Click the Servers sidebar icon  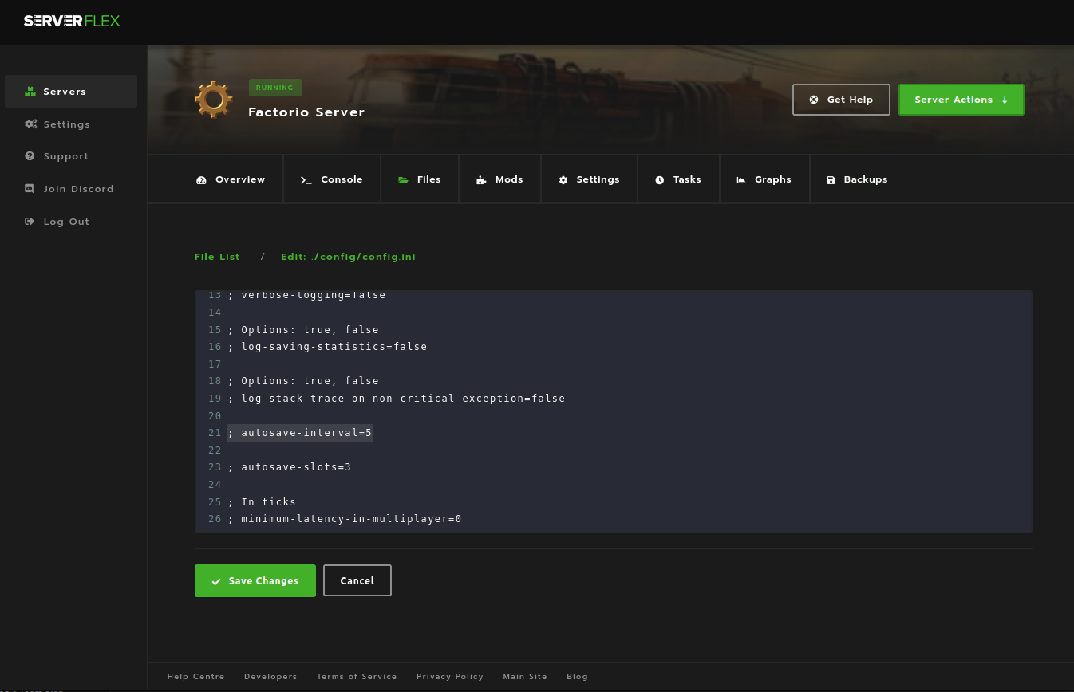pos(30,92)
